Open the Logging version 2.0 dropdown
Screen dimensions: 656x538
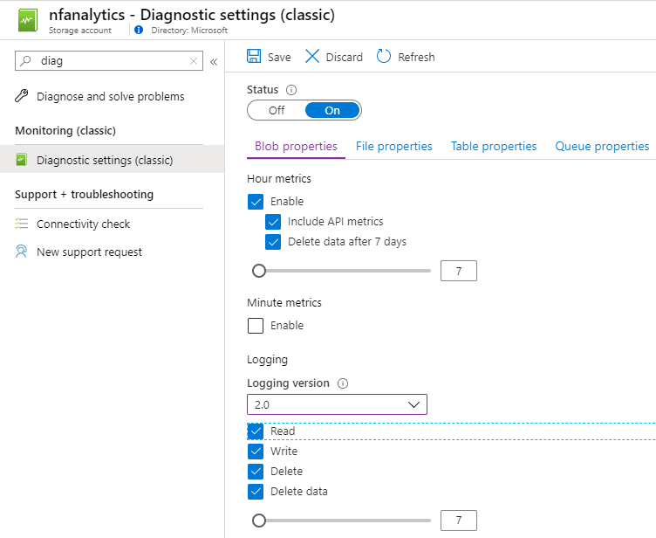click(337, 404)
